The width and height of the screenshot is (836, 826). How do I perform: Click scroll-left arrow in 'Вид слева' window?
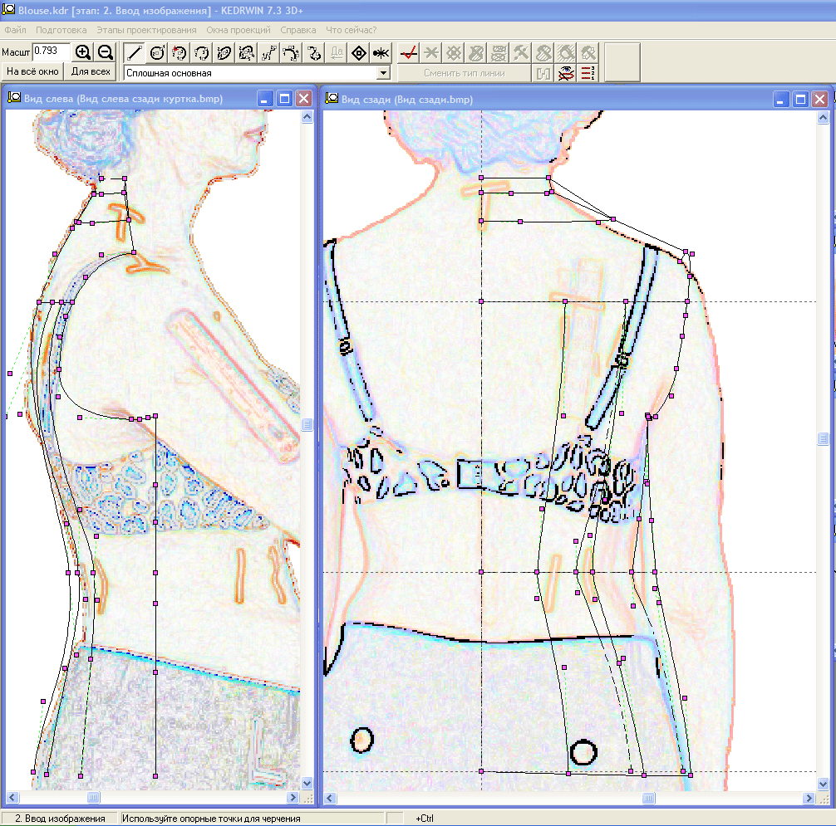[12, 797]
